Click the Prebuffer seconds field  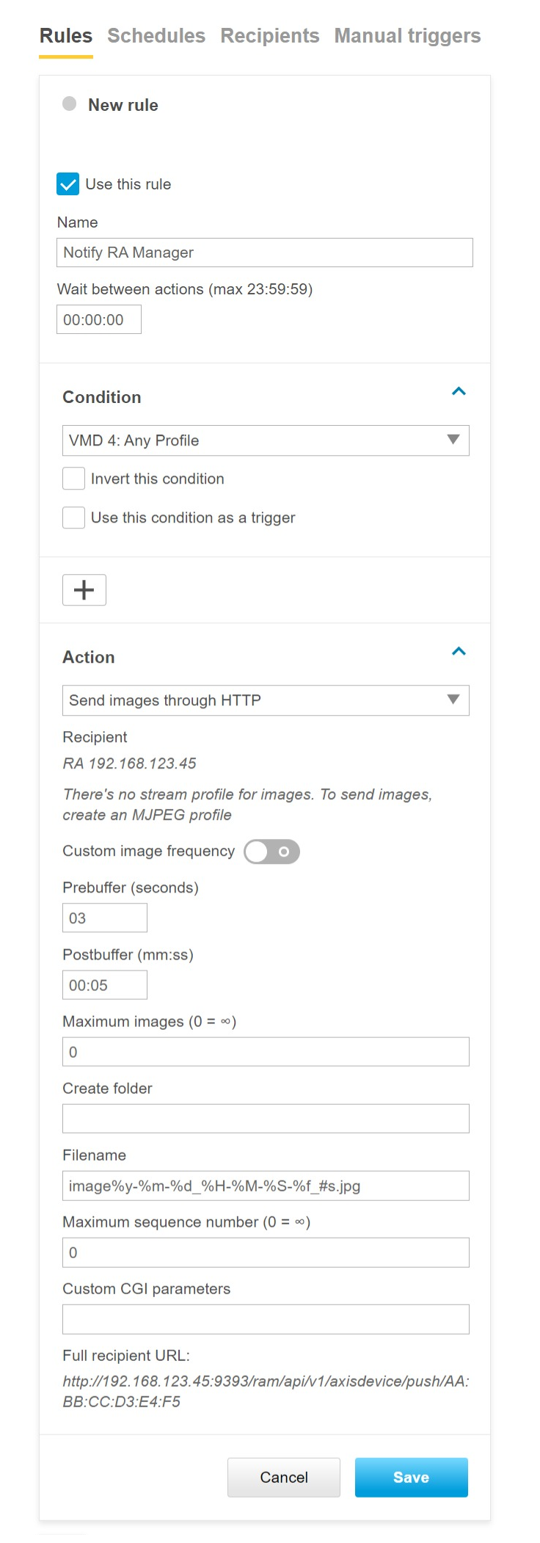(x=105, y=918)
